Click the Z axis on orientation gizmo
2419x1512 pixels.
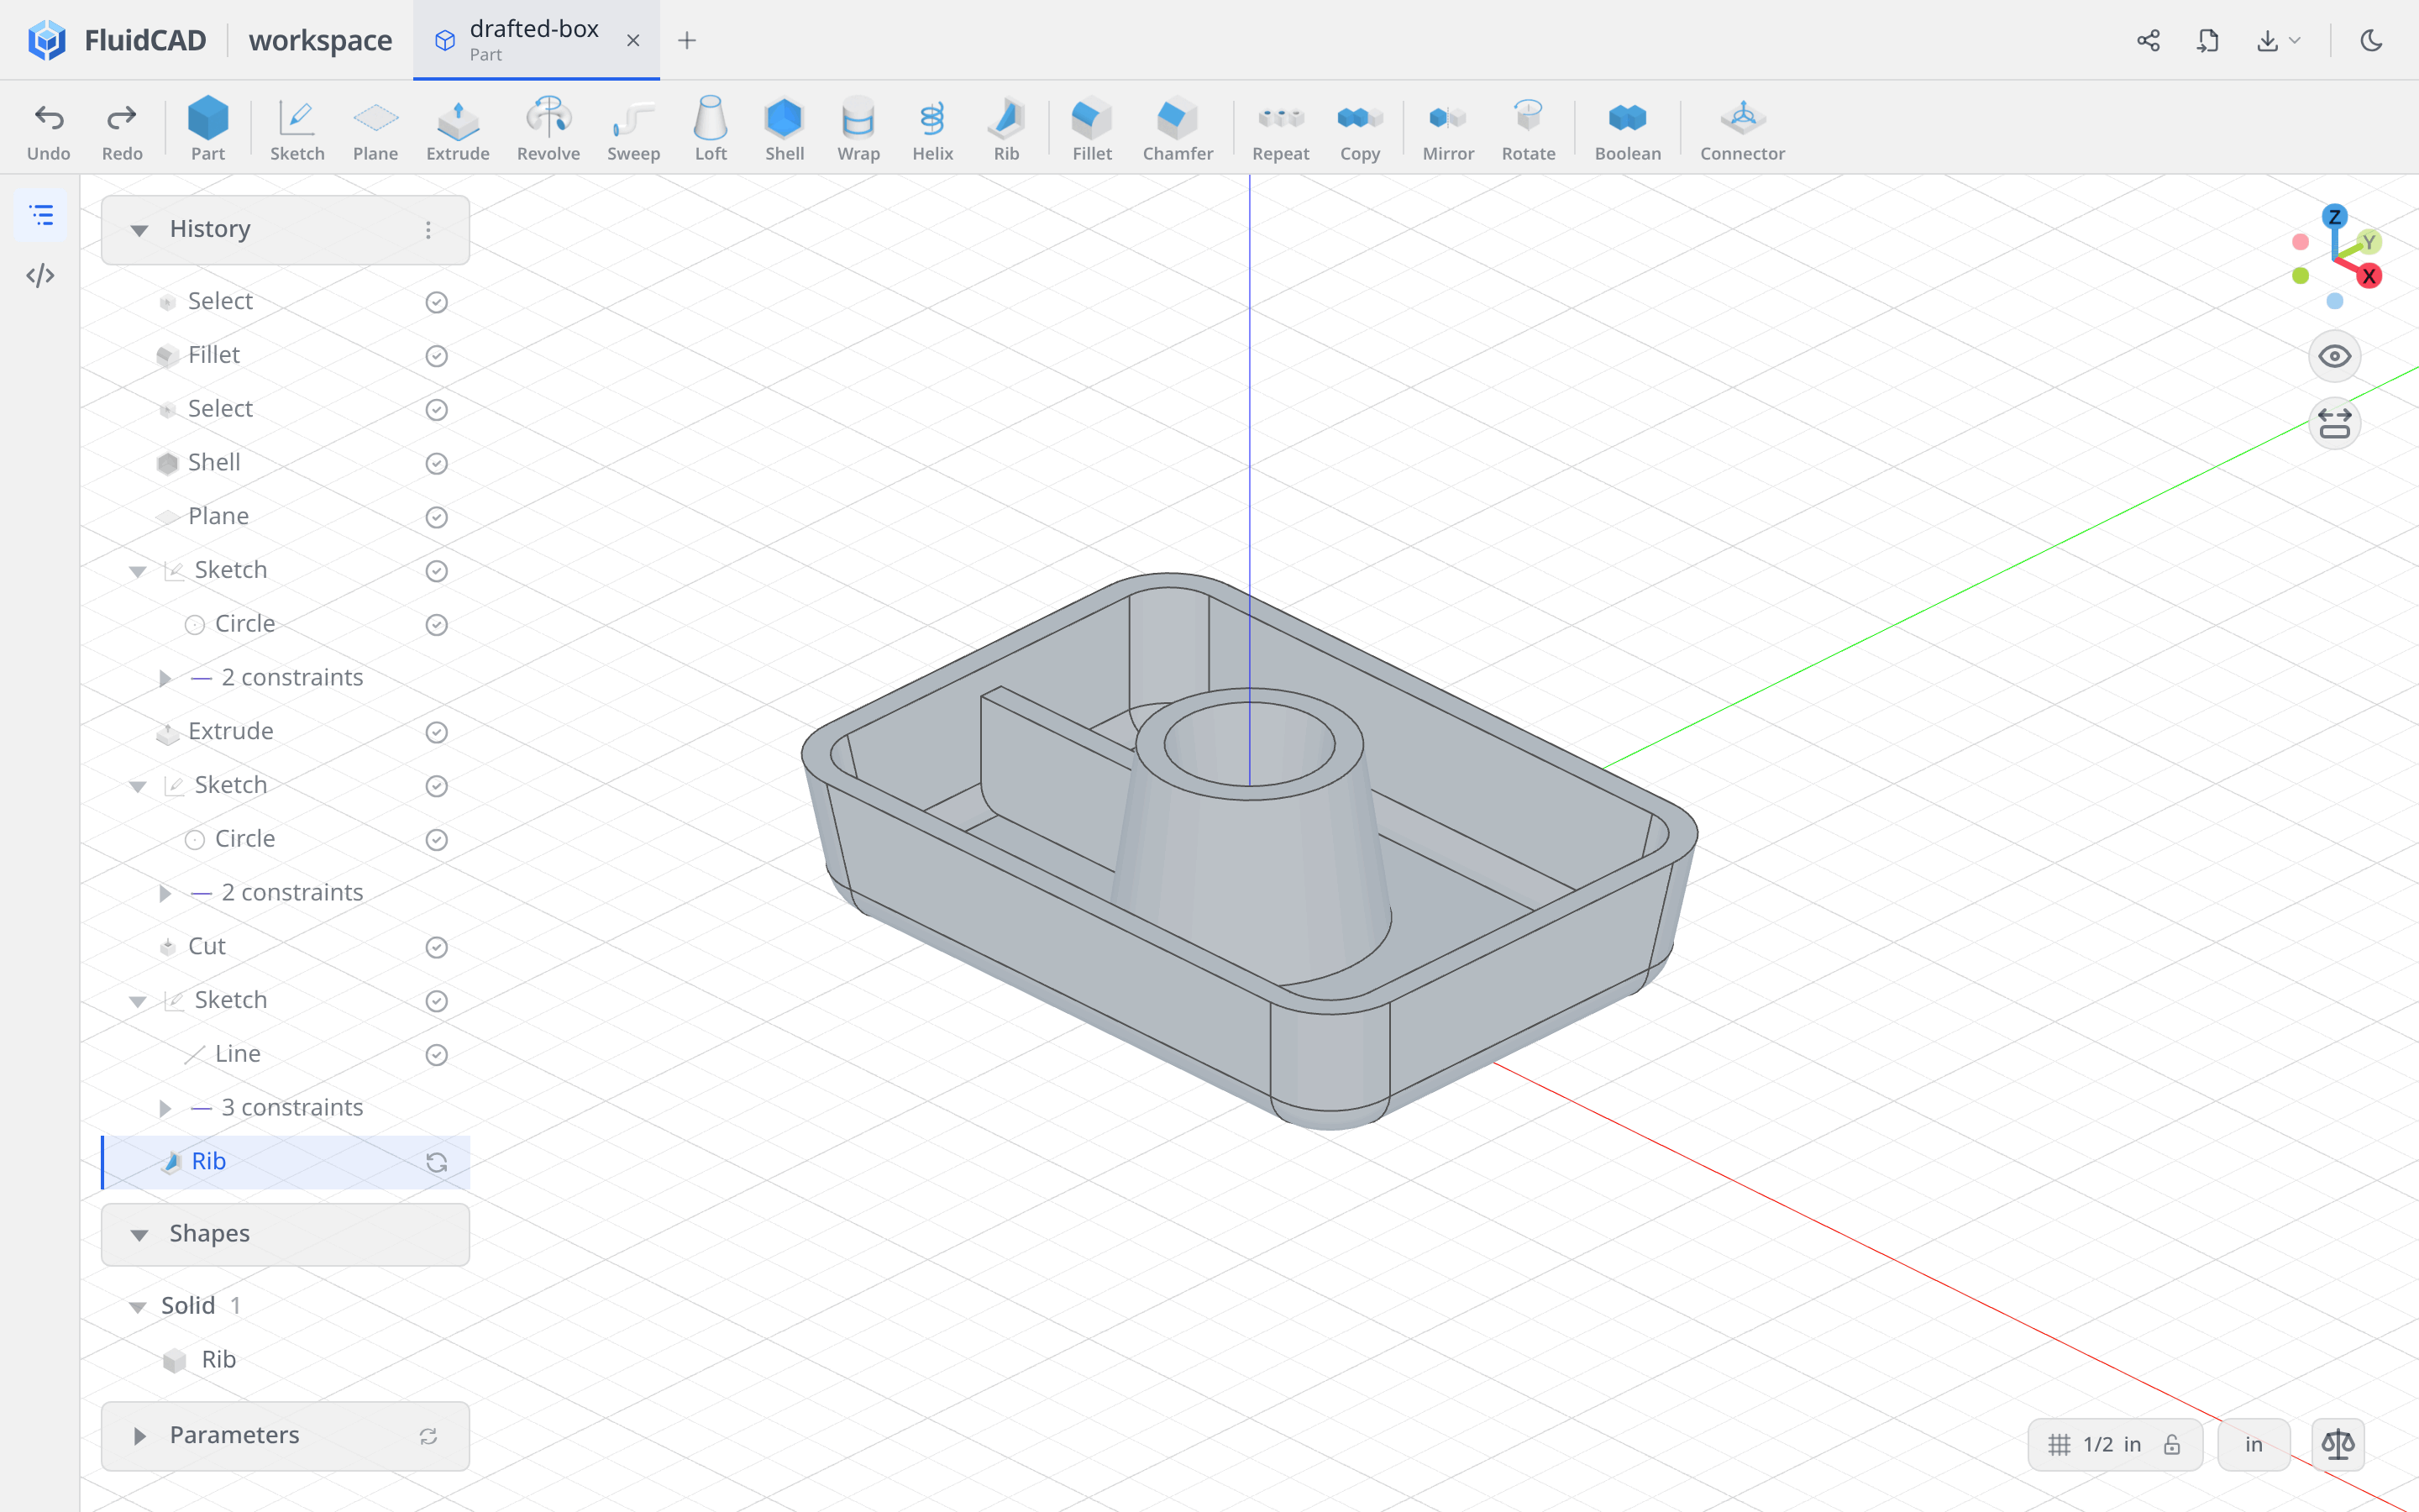click(2334, 217)
